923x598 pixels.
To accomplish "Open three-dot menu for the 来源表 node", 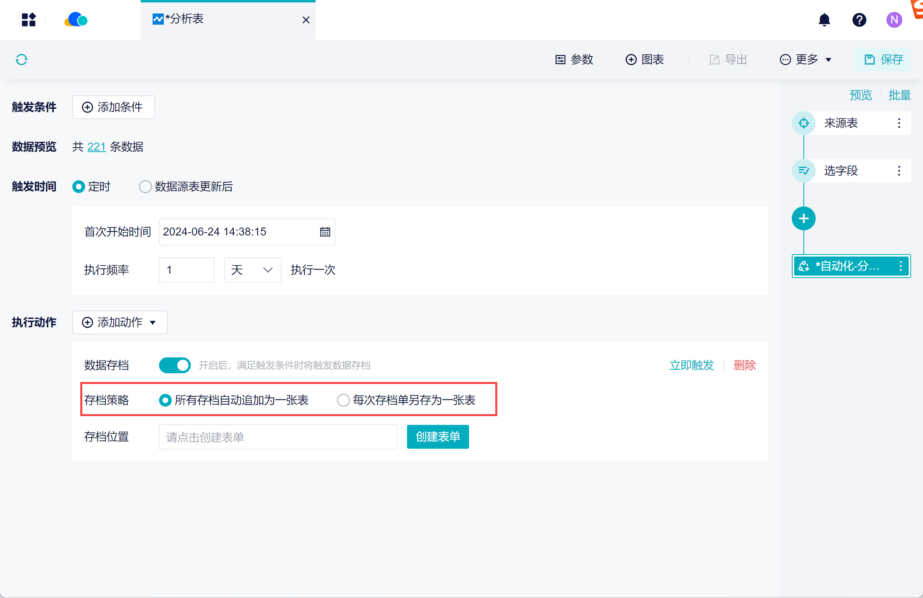I will pyautogui.click(x=899, y=123).
